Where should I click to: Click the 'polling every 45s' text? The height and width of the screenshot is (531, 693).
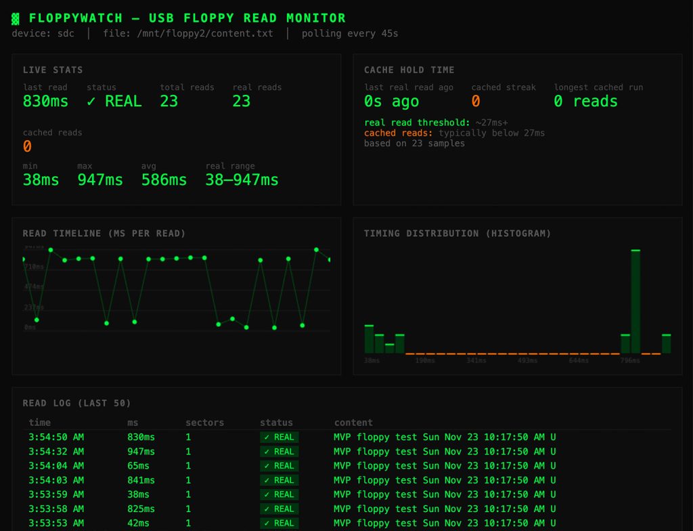(349, 33)
